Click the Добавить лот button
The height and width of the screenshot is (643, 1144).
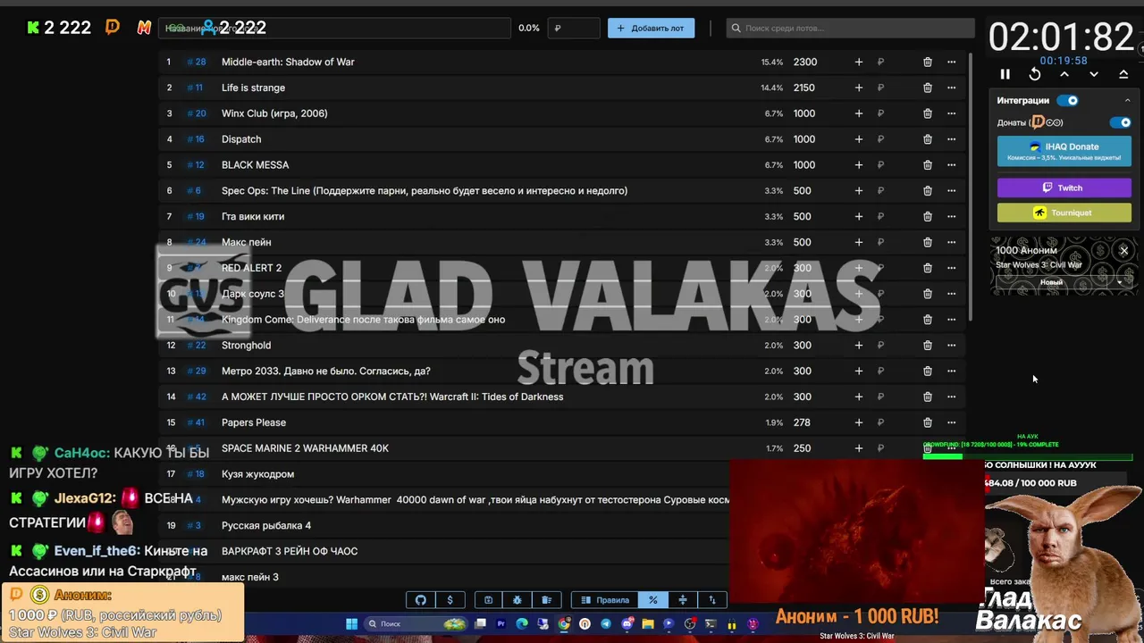coord(651,28)
